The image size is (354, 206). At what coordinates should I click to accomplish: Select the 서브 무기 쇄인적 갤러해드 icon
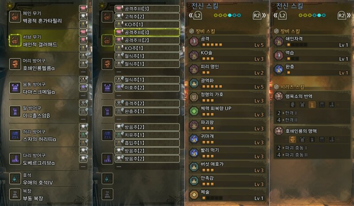tap(15, 41)
